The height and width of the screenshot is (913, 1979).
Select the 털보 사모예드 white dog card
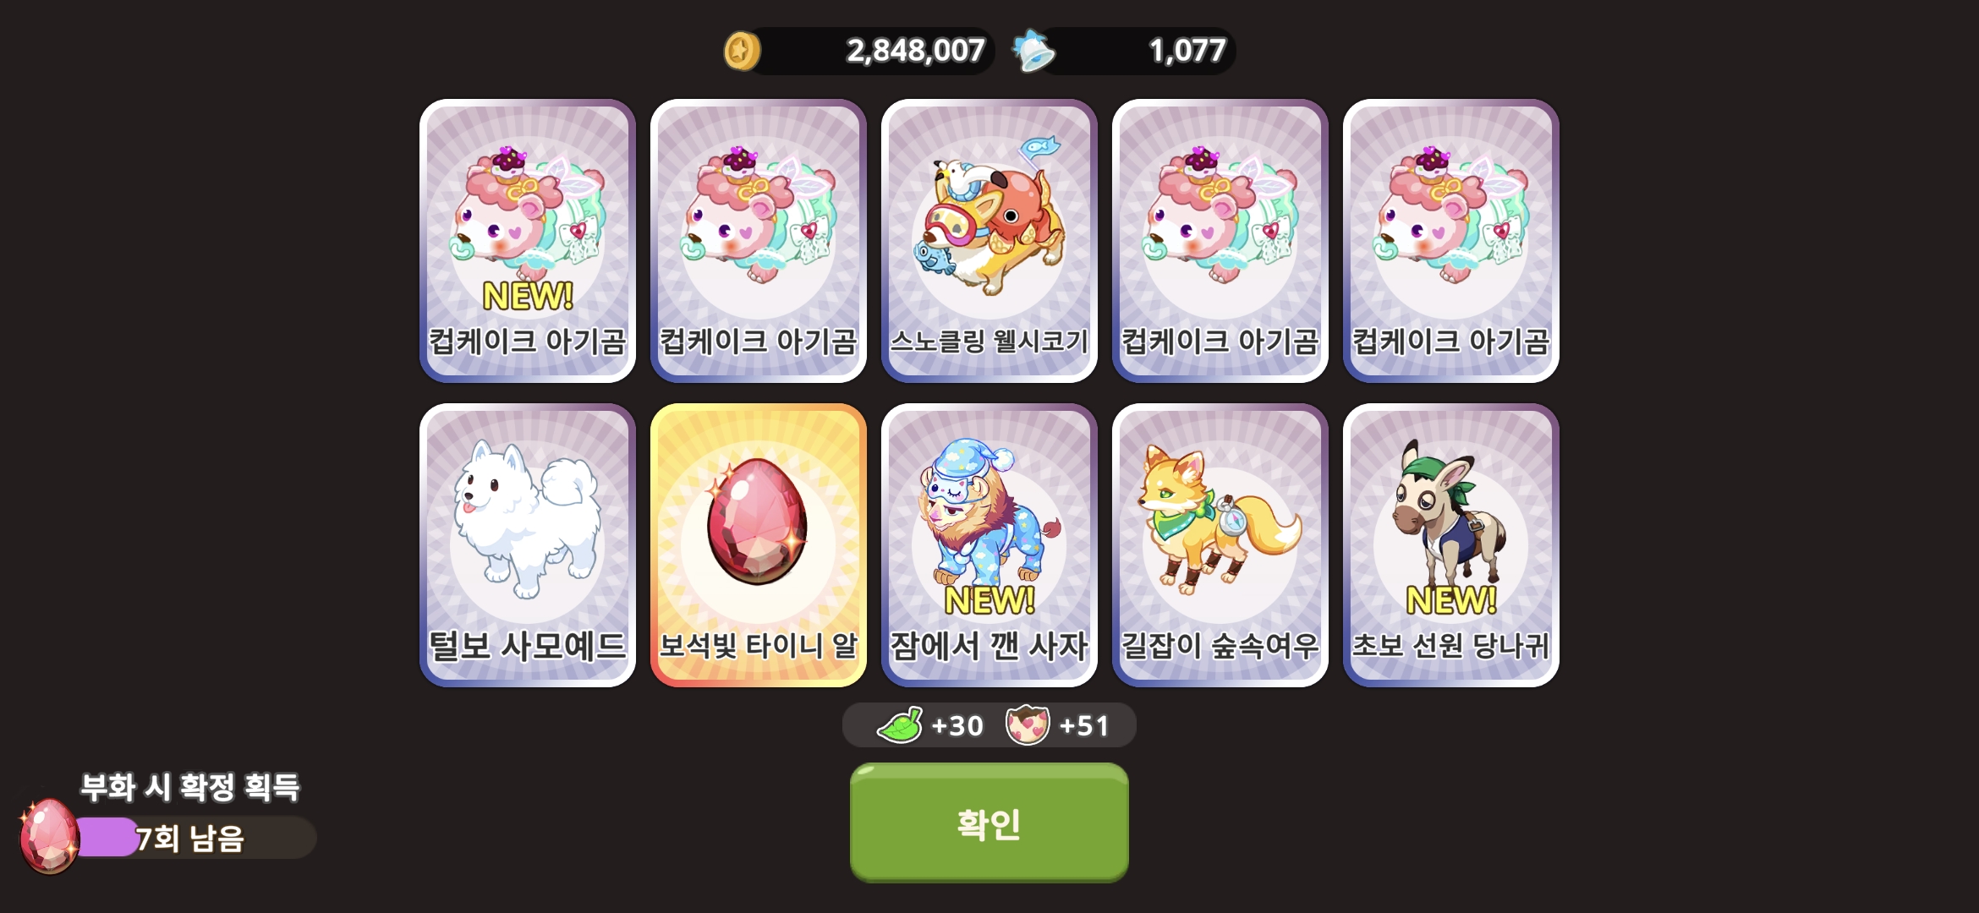point(527,545)
